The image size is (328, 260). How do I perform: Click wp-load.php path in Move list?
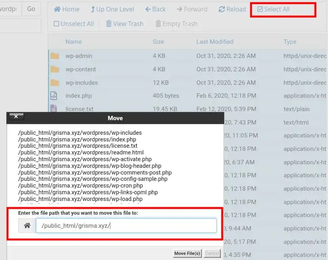point(81,199)
